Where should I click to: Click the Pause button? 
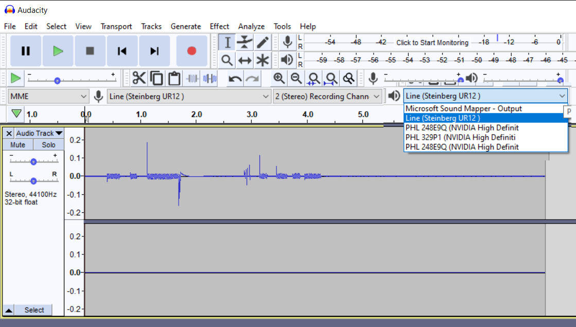pos(25,51)
